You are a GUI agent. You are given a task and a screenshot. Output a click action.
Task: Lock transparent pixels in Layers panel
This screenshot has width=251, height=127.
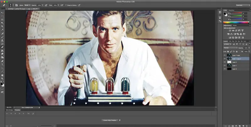228,51
